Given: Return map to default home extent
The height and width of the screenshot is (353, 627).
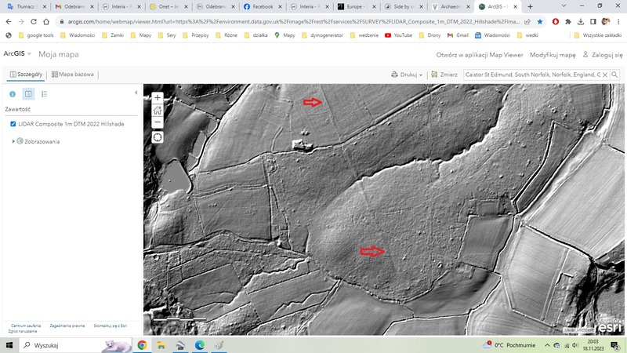Looking at the screenshot, I should (x=158, y=110).
